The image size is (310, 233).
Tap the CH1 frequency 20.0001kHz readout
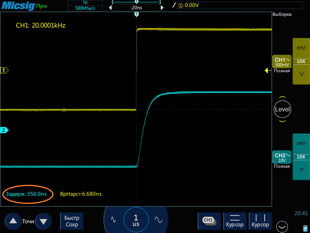[x=41, y=25]
